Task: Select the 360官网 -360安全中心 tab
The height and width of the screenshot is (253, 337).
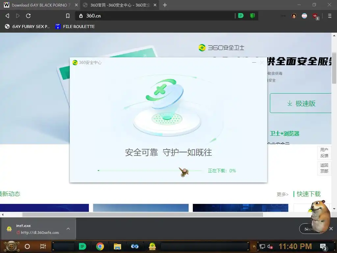Action: tap(119, 5)
